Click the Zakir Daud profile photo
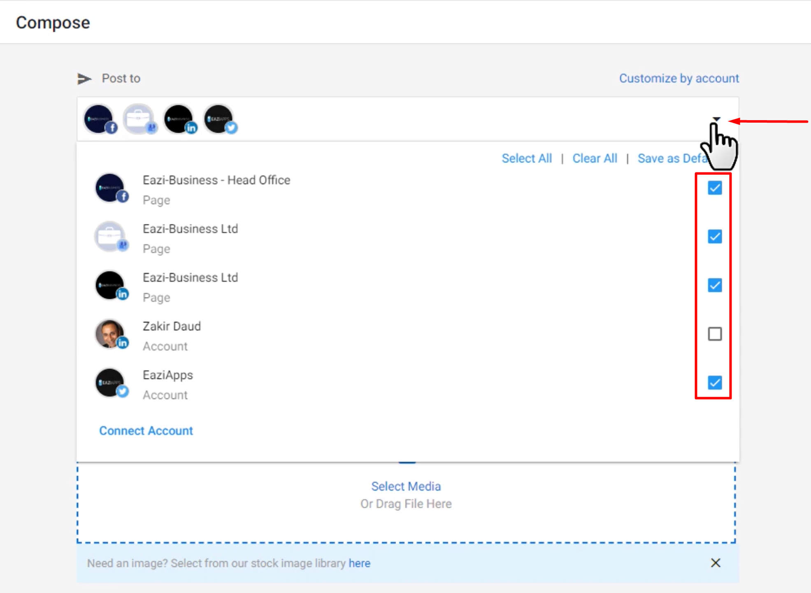811x593 pixels. tap(111, 334)
